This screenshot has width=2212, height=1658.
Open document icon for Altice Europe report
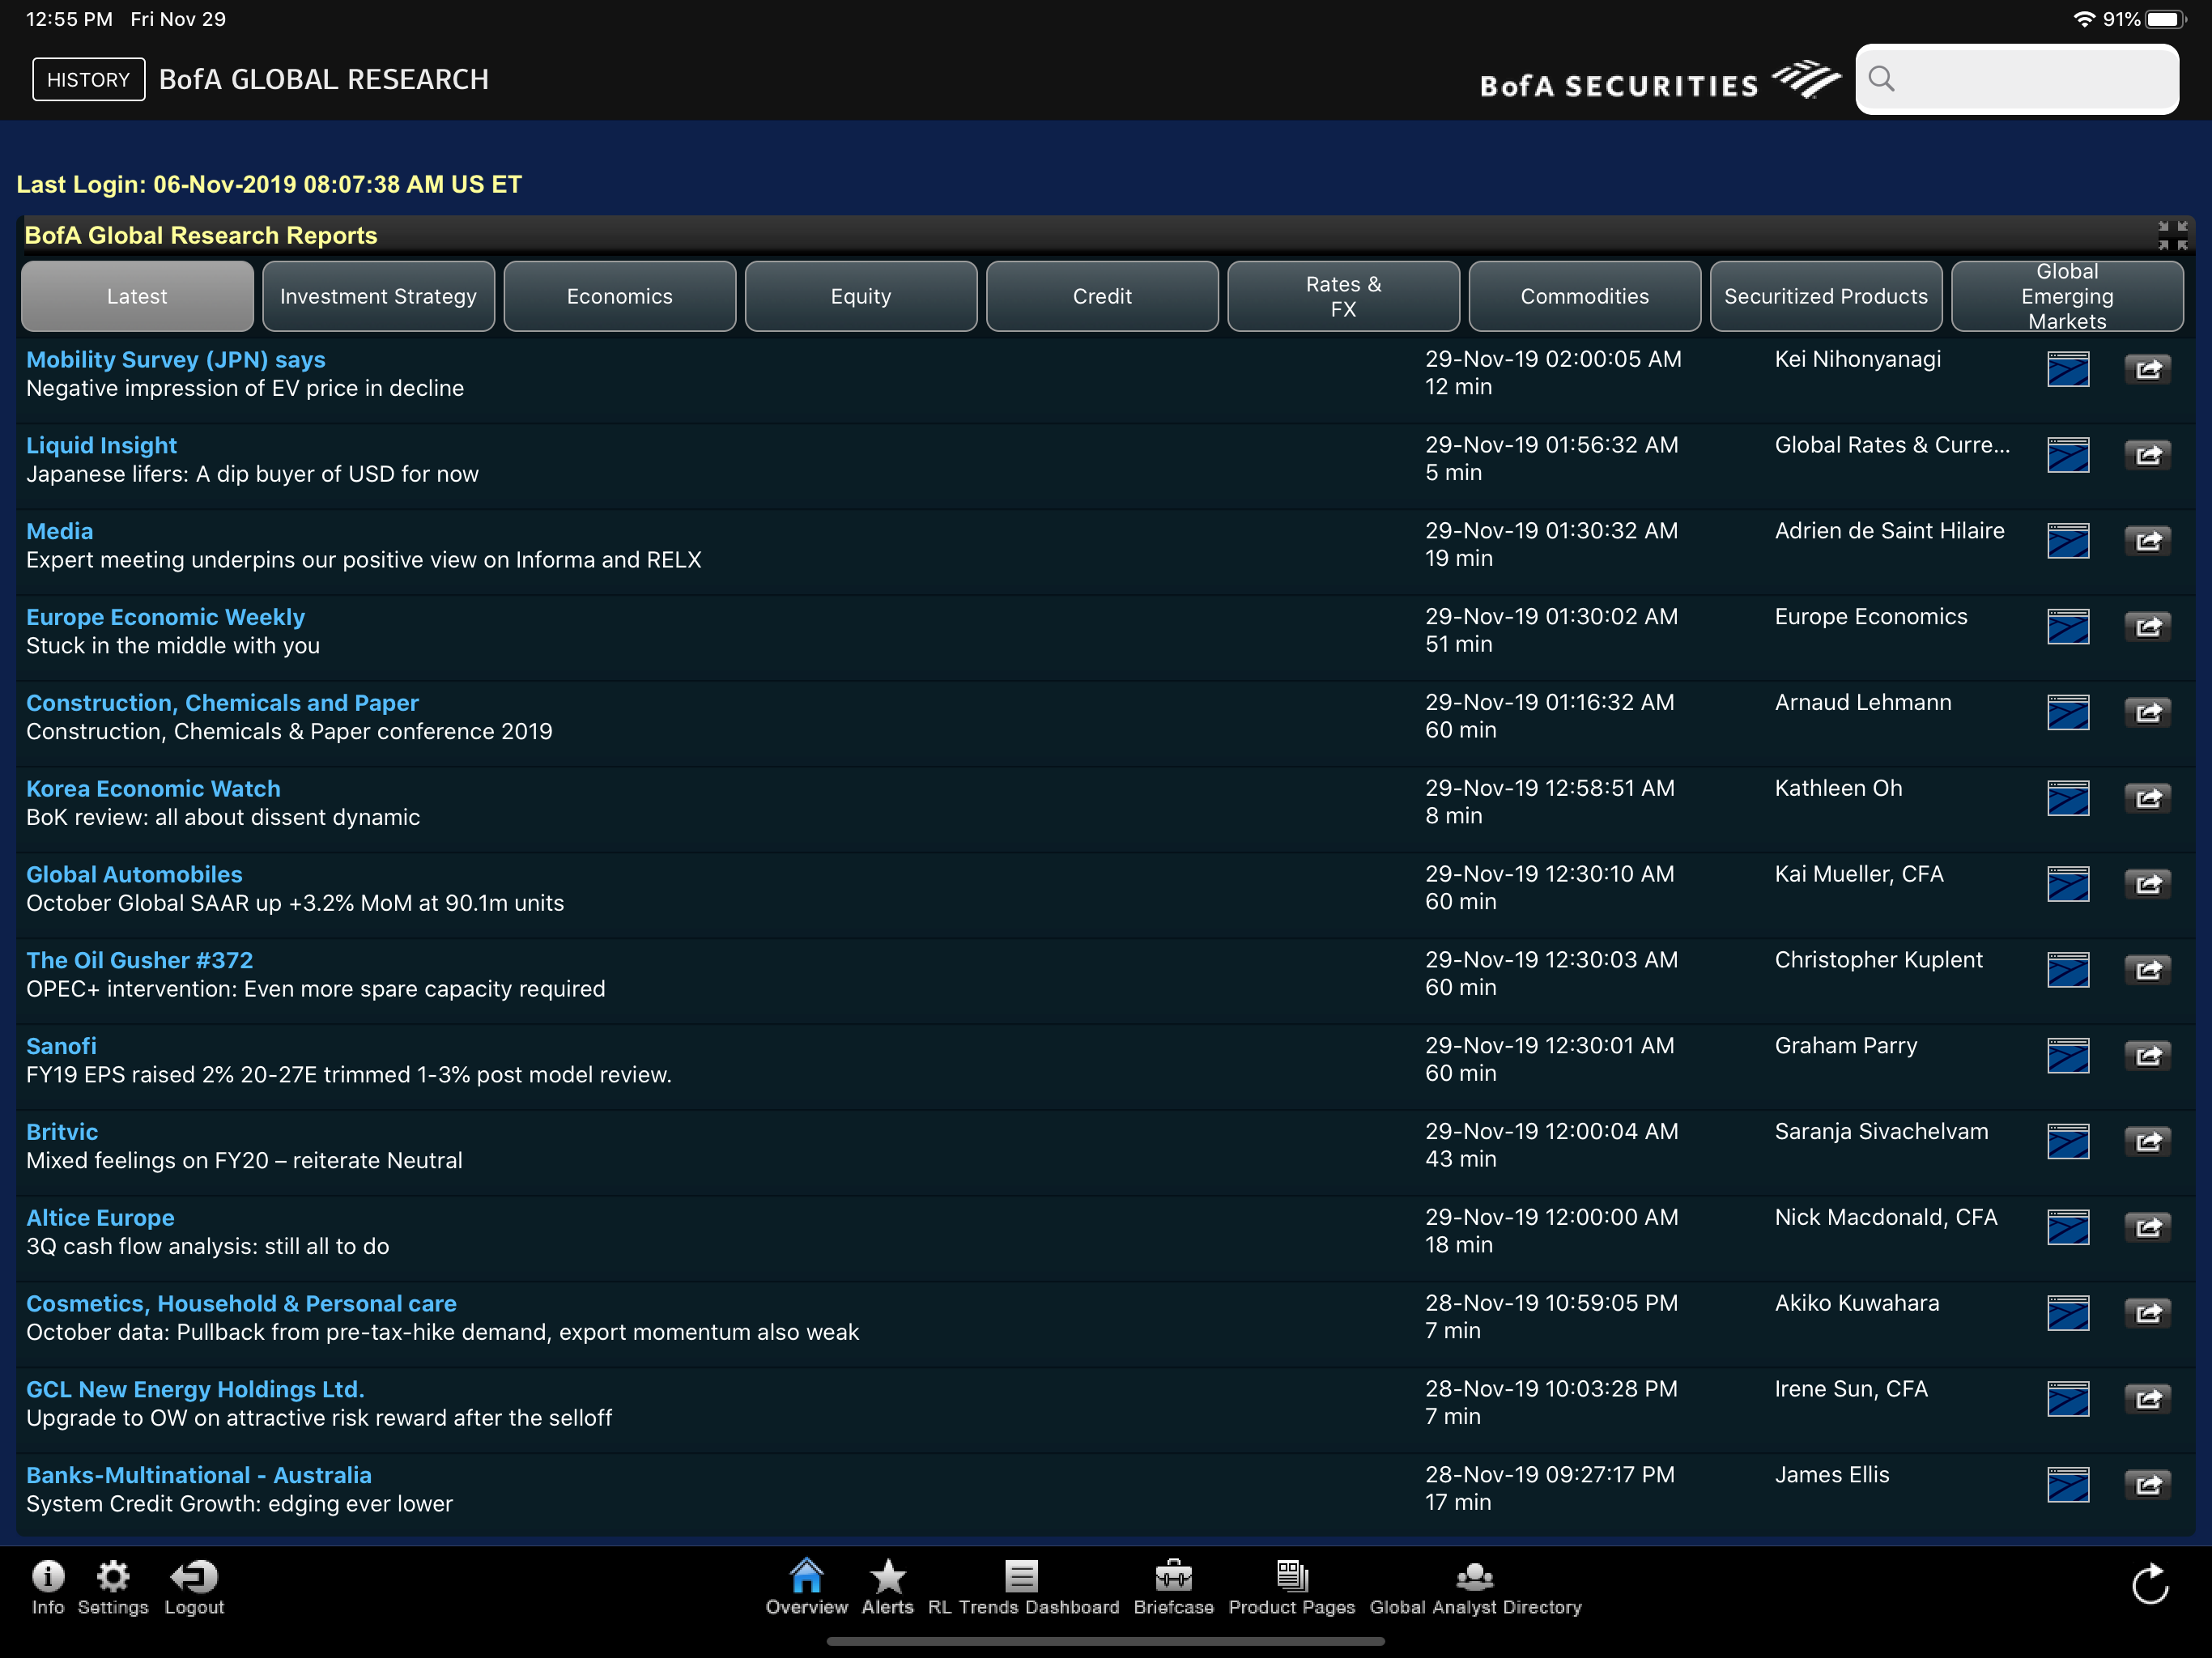coord(2068,1229)
